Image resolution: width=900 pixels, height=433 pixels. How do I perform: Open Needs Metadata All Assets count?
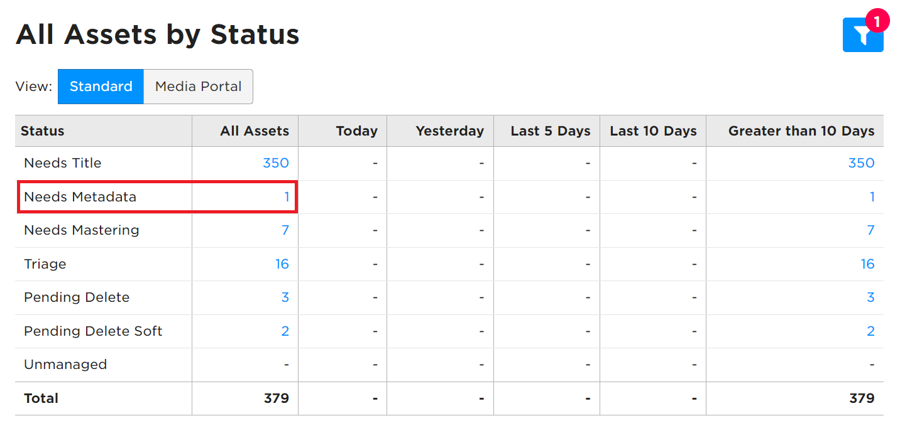pyautogui.click(x=287, y=197)
